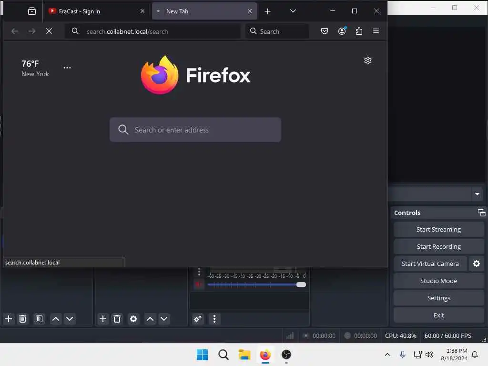The image size is (488, 366).
Task: Move source down arrow in OBS
Action: [164, 319]
